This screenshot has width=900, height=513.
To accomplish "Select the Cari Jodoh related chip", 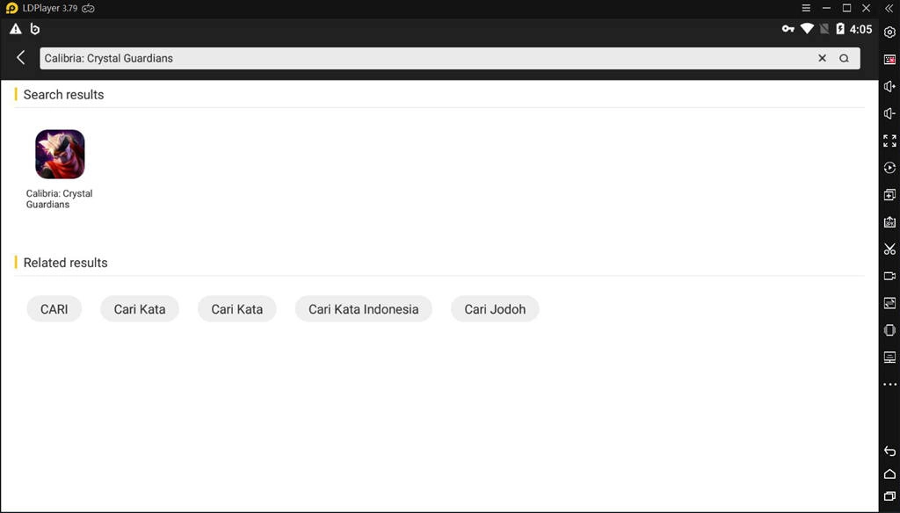I will pos(495,308).
